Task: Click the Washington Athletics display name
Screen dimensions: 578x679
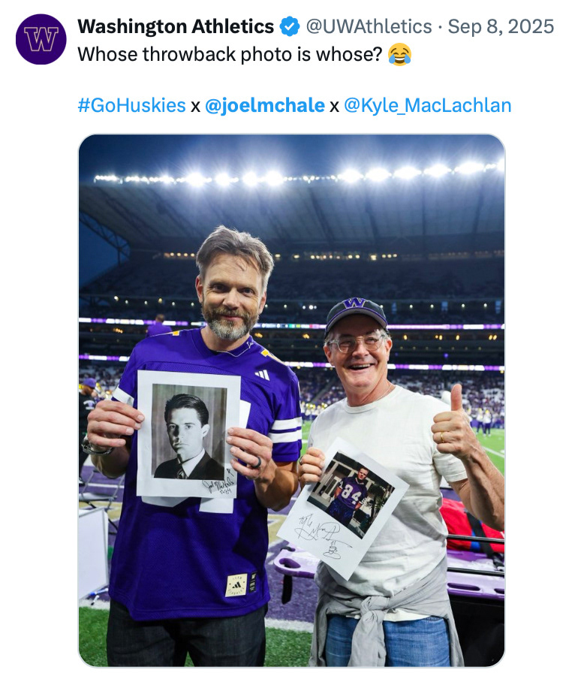Action: click(x=176, y=27)
